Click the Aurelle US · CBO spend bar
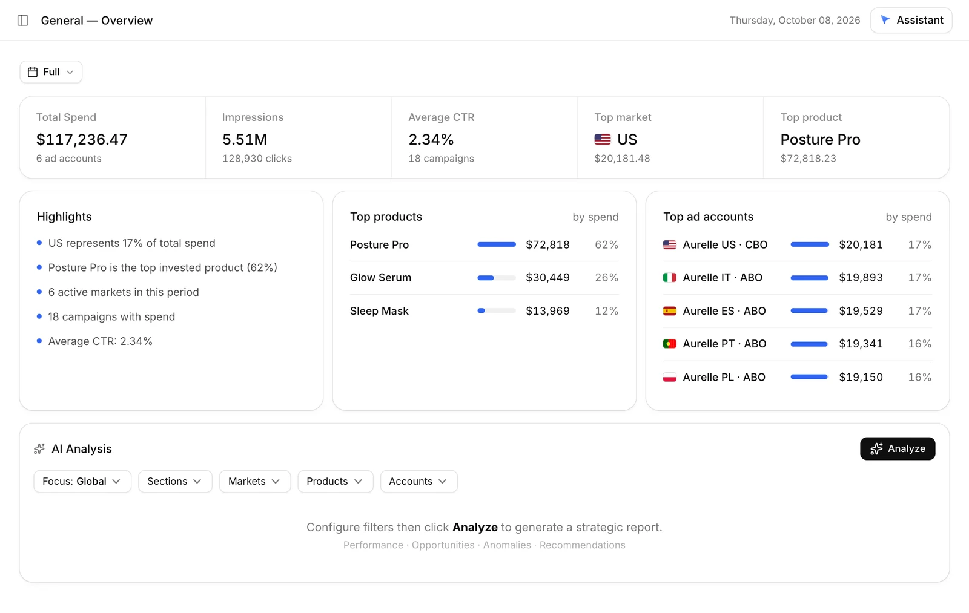 click(810, 244)
